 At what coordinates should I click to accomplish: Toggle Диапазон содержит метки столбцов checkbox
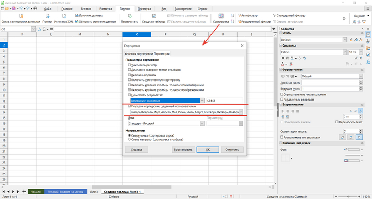point(129,70)
